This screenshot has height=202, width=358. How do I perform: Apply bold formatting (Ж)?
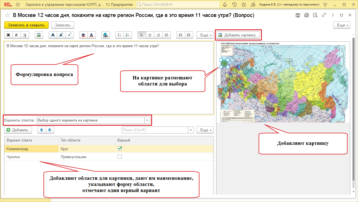tap(8, 35)
